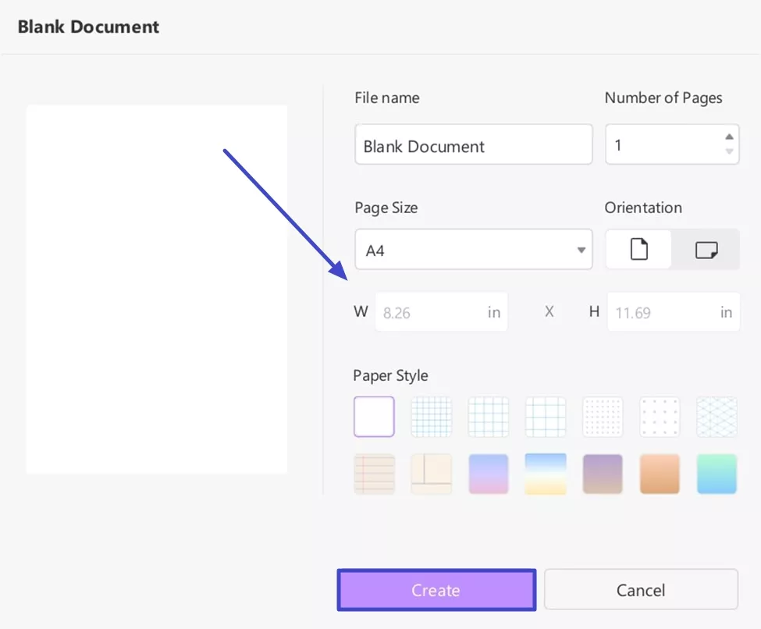Select the Cornell-style note paper

click(x=431, y=474)
